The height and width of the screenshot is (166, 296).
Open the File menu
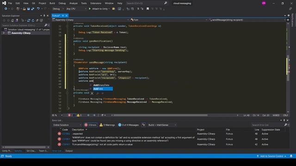pyautogui.click(x=10, y=3)
